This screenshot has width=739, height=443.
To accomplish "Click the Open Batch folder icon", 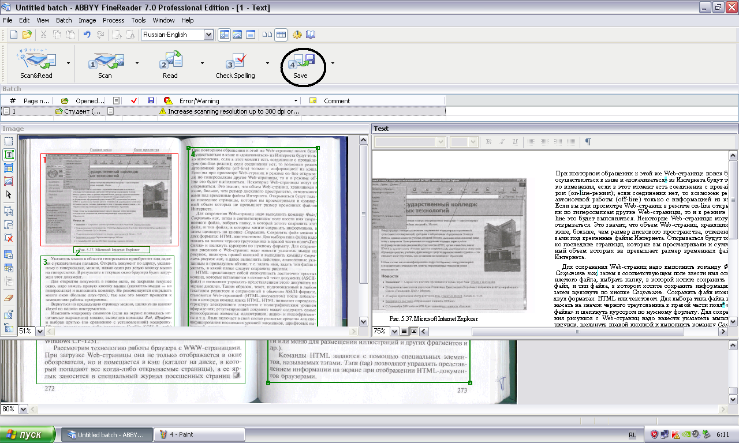I will point(27,35).
